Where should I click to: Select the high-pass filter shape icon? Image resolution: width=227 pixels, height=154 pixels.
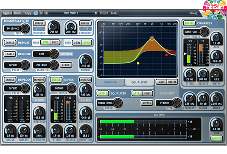(x=39, y=29)
